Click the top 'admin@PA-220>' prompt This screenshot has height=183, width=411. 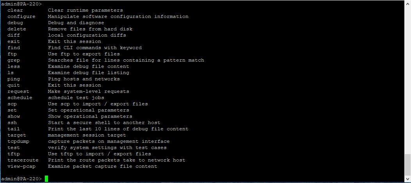21,4
